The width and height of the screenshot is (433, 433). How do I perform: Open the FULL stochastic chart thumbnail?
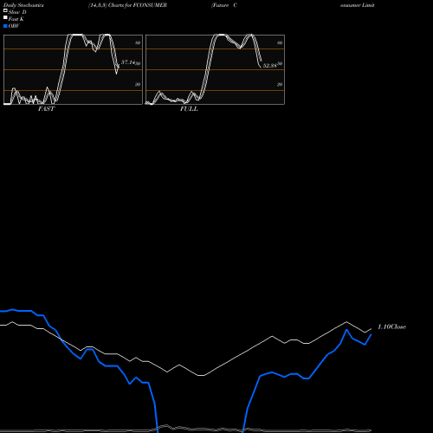coord(215,69)
